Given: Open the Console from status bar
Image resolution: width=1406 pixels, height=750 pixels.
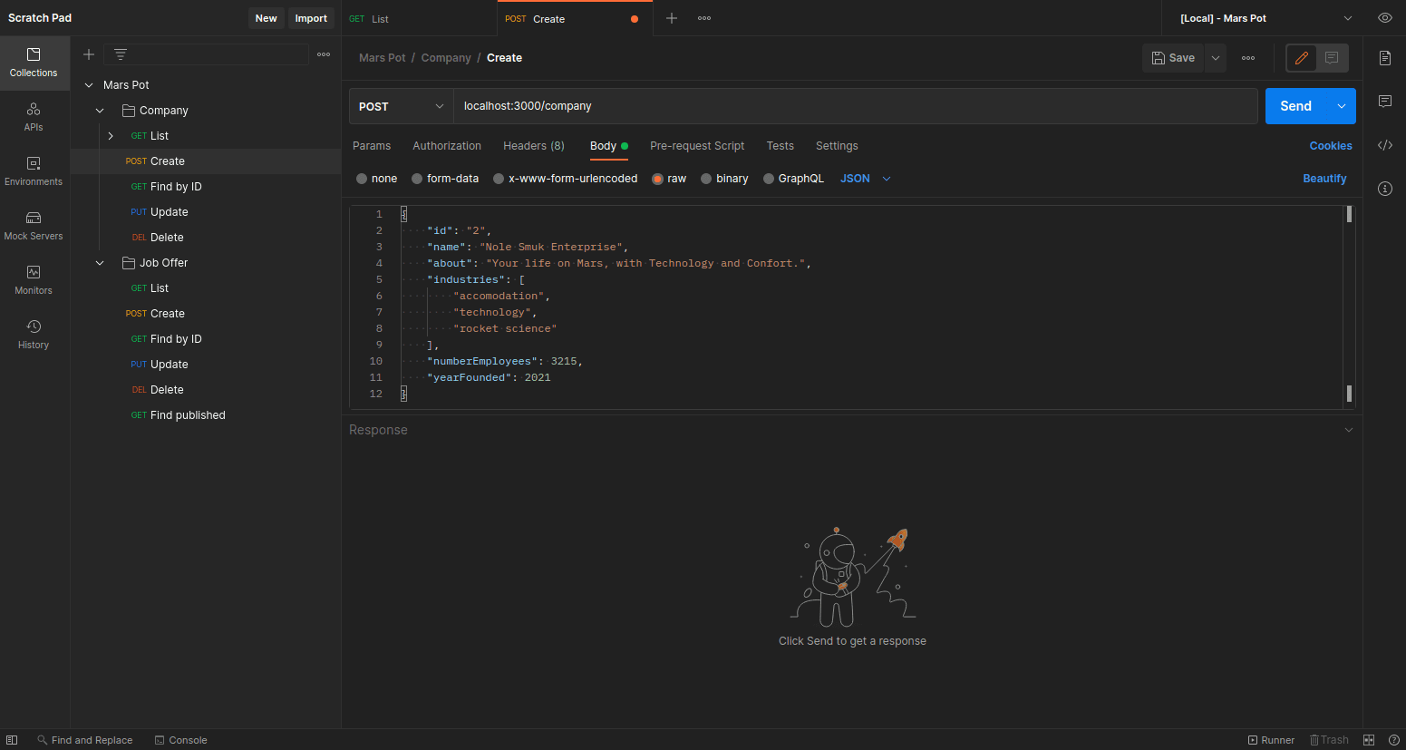Looking at the screenshot, I should [x=180, y=740].
